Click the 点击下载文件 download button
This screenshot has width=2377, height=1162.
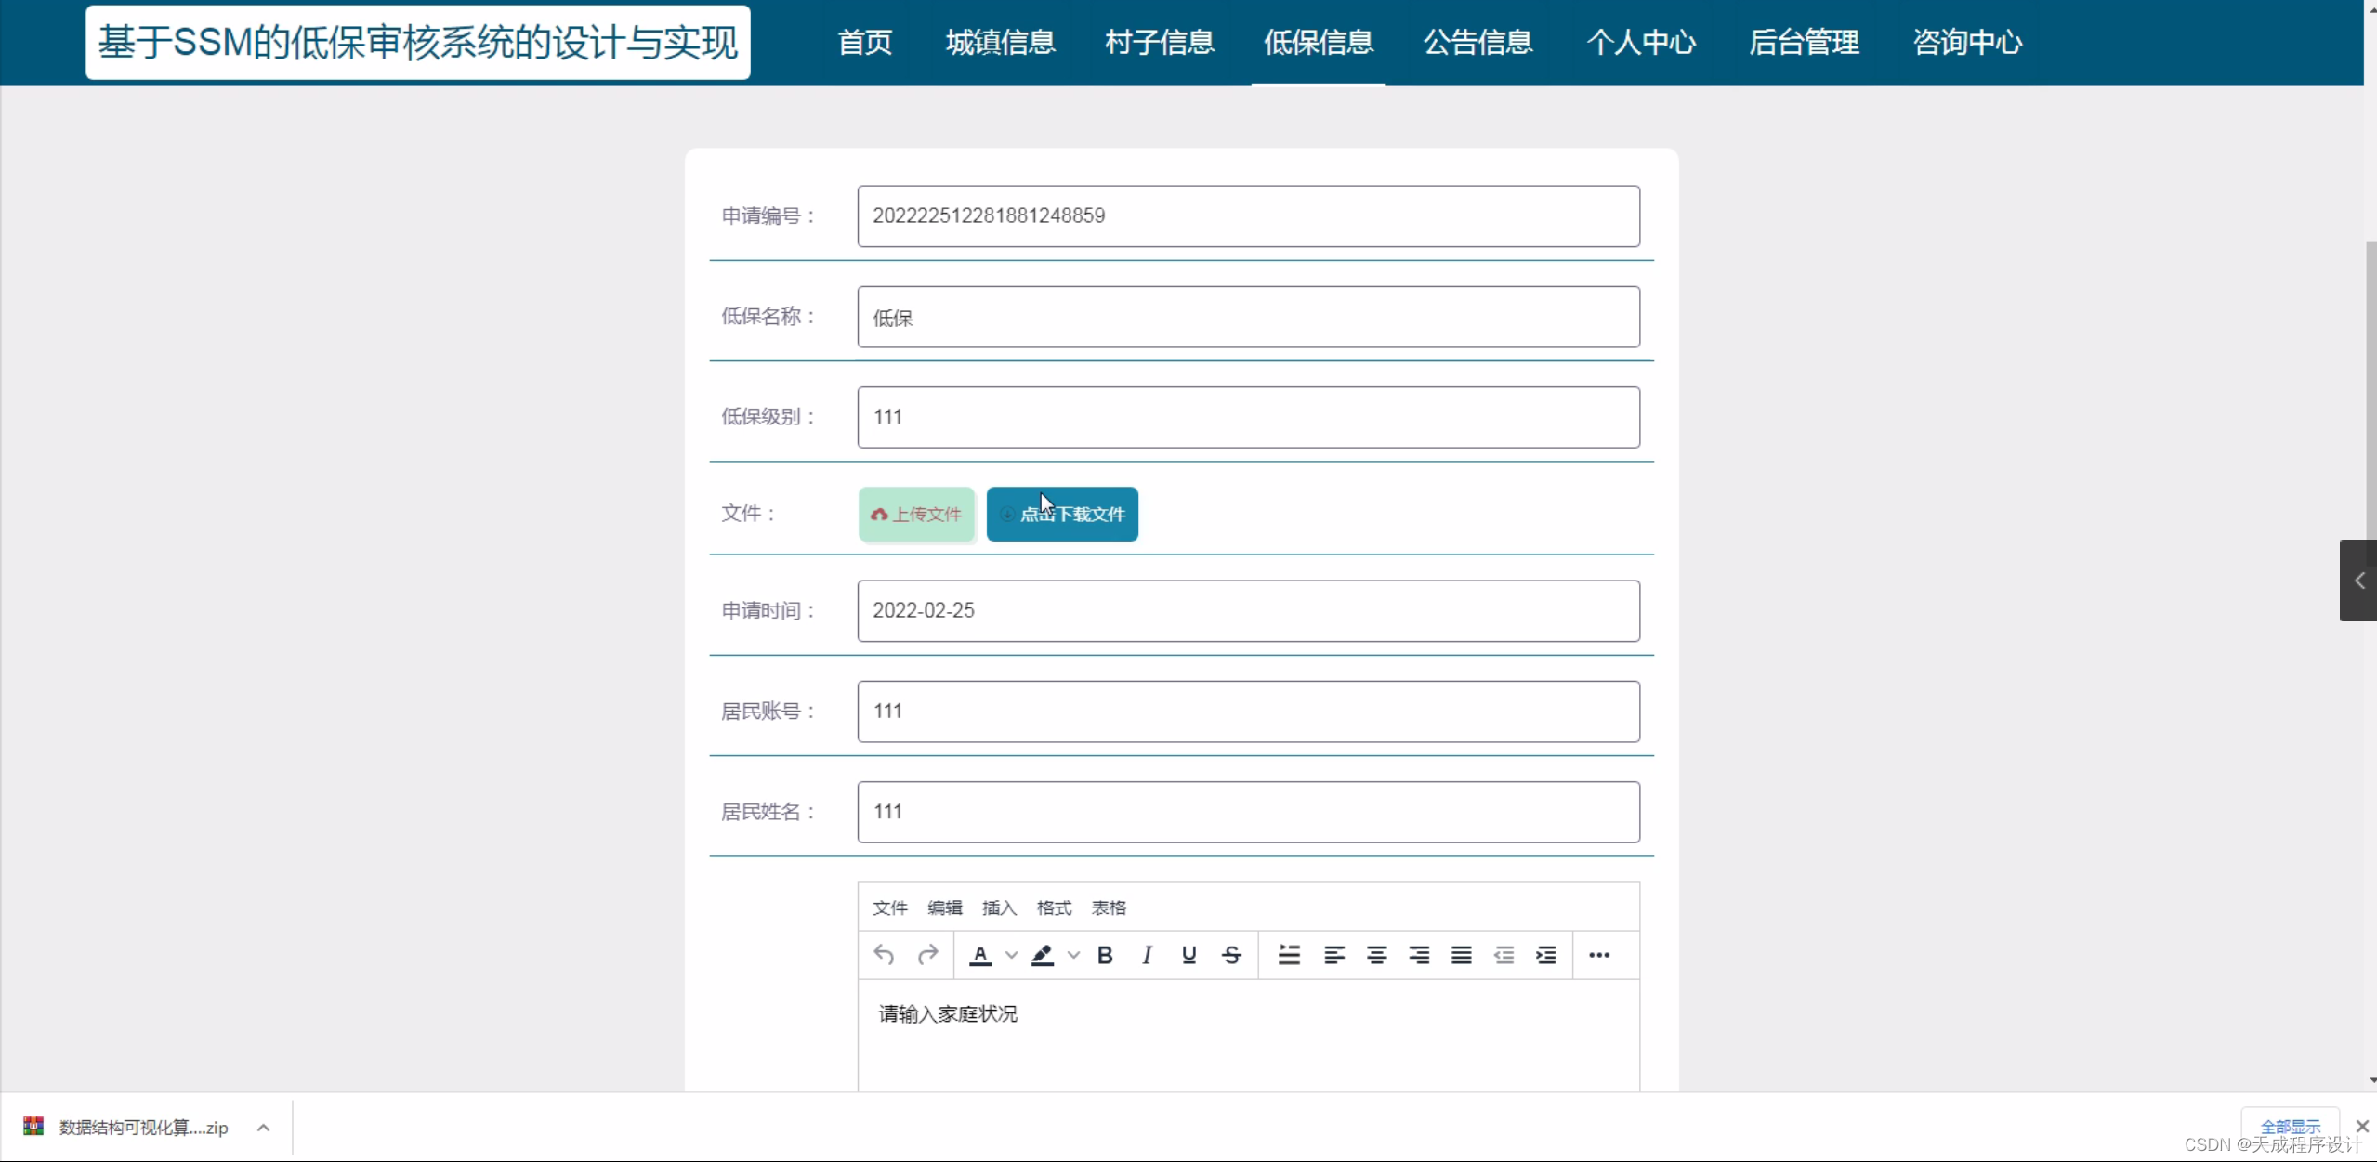[1061, 514]
